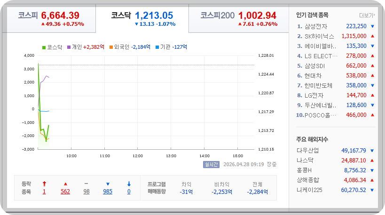Click the 니케이225 value 60,270.52

coord(354,190)
